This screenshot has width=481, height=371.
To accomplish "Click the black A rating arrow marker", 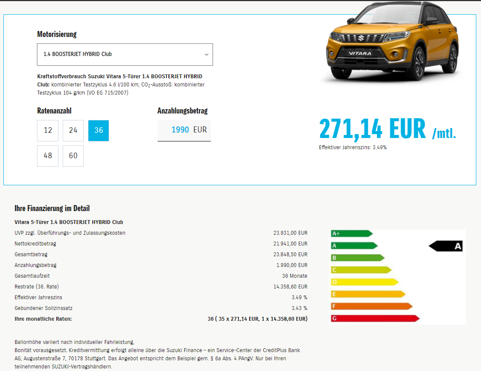I will [x=445, y=246].
